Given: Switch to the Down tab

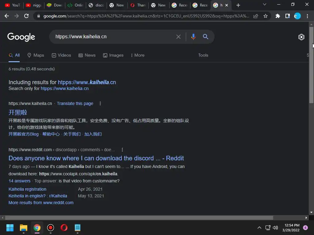Looking at the screenshot, I should coord(55,5).
